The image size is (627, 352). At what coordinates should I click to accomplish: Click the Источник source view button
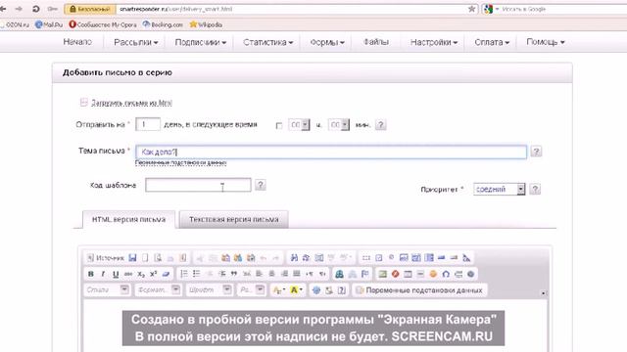tap(106, 258)
